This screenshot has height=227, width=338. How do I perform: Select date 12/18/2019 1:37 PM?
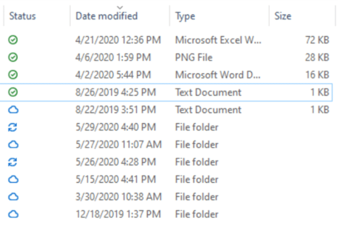pos(118,215)
